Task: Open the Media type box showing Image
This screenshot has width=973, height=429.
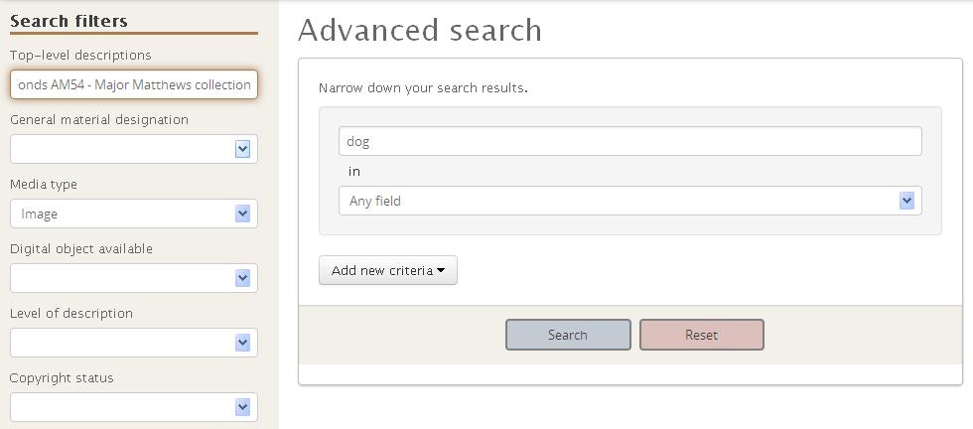Action: click(x=133, y=214)
